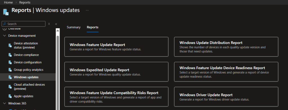
Task: Click the Device attestation status item icon
Action: click(10, 46)
